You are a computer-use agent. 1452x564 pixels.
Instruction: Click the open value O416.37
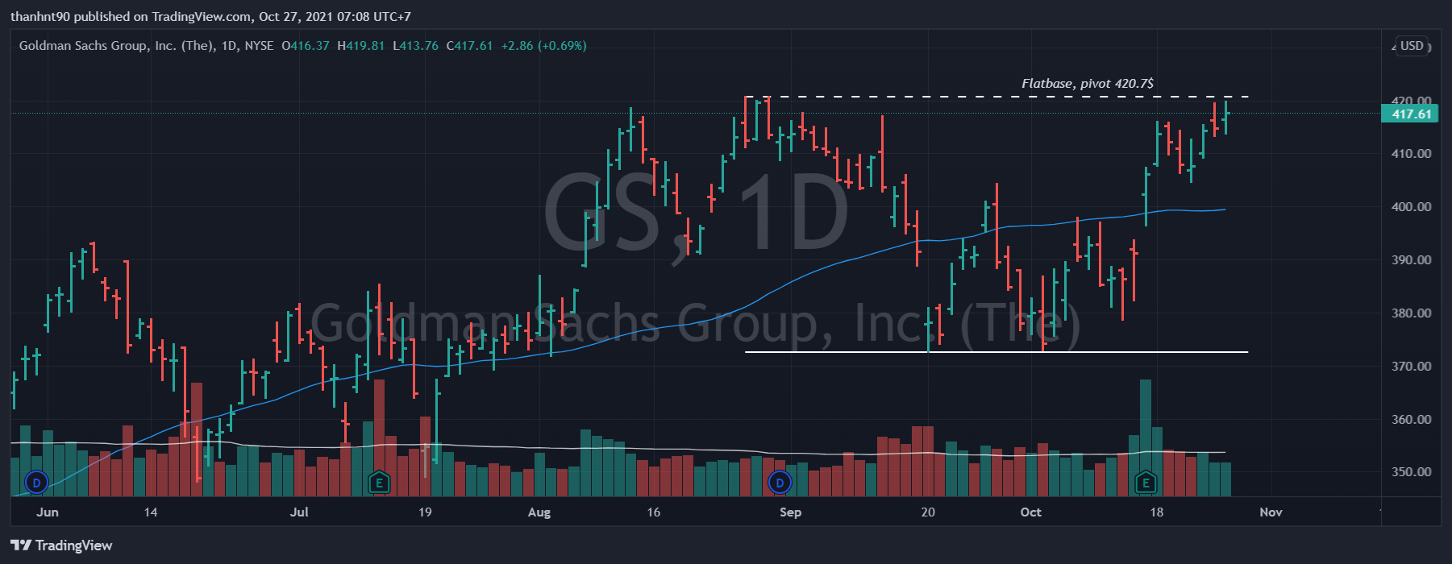click(x=306, y=46)
